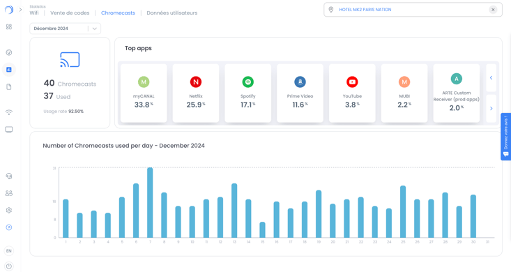Click the power logout icon
The image size is (511, 272).
9,266
